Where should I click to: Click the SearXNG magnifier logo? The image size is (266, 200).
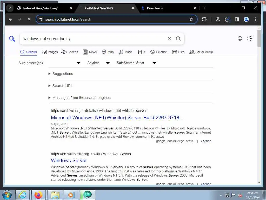[x=12, y=39]
